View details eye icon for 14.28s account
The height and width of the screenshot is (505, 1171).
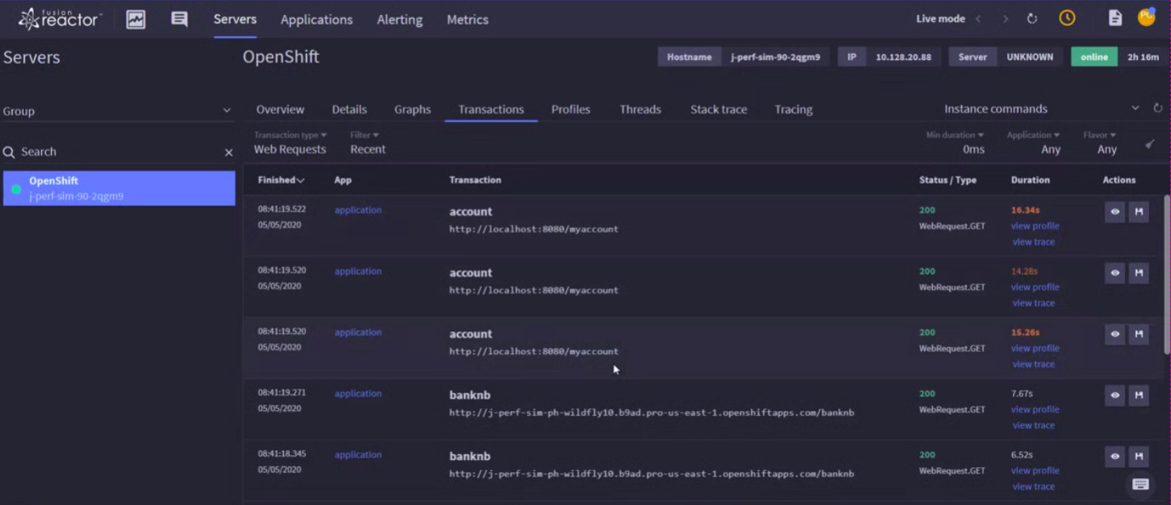click(x=1115, y=273)
